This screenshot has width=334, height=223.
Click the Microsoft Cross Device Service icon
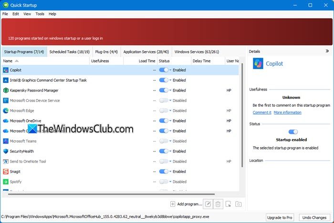6,101
